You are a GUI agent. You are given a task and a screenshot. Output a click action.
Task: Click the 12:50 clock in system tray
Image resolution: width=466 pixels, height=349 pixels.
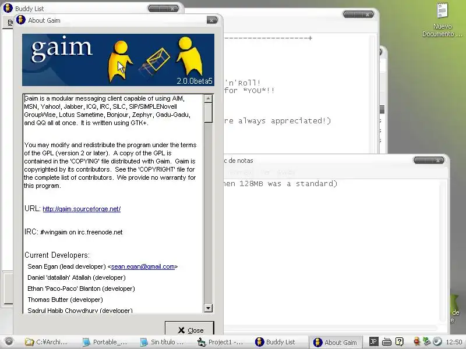point(454,342)
